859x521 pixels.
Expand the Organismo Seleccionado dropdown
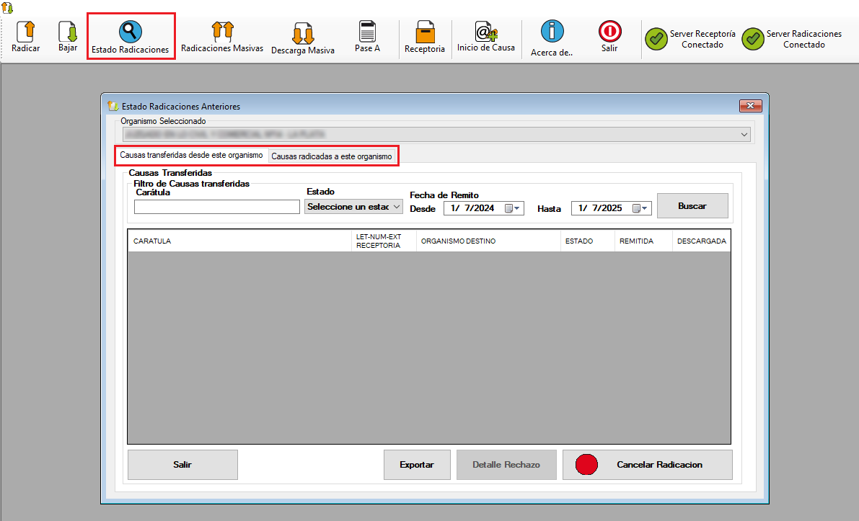744,135
